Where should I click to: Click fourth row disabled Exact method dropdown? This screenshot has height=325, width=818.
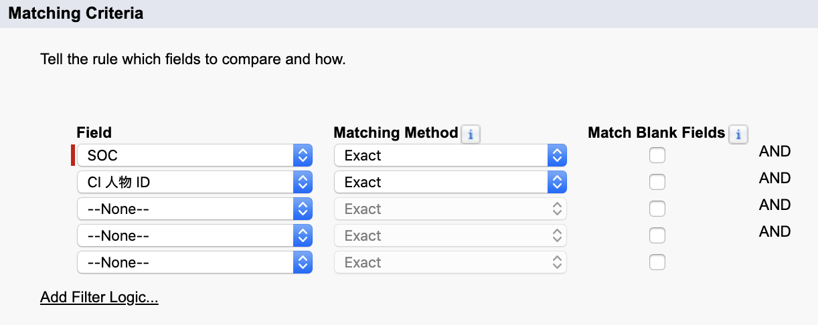(x=451, y=236)
